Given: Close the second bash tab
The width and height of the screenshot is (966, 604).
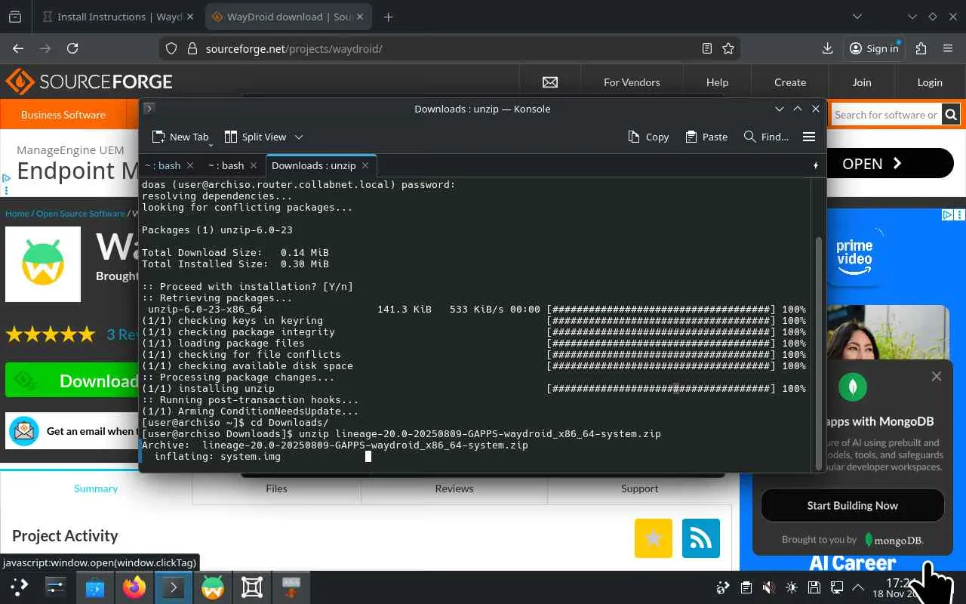Looking at the screenshot, I should pos(254,165).
